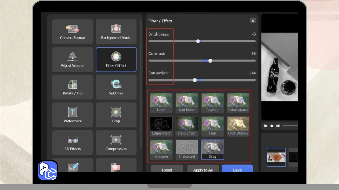Click the Brightness slider handle
Image resolution: width=339 pixels, height=190 pixels.
coord(198,41)
